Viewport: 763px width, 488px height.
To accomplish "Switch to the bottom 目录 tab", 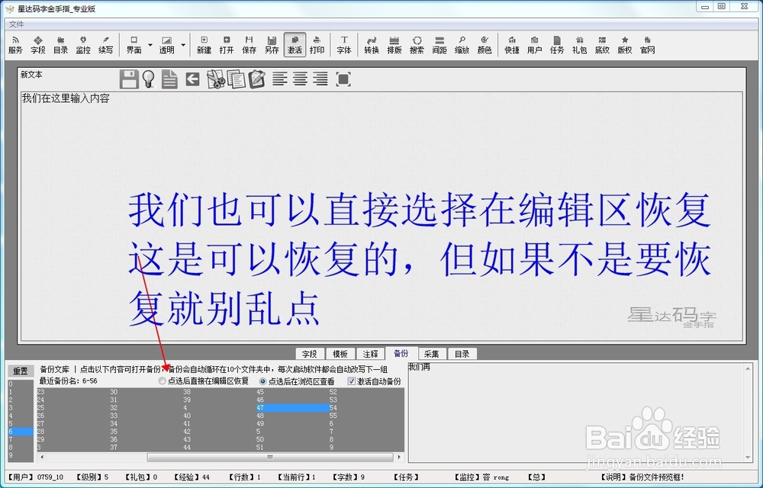I will click(462, 354).
